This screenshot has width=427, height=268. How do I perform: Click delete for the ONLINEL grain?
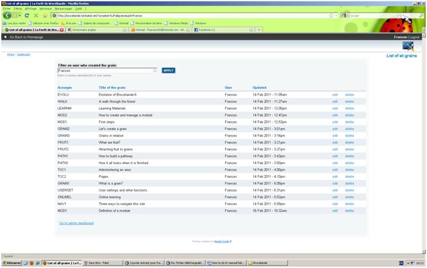[x=349, y=197]
